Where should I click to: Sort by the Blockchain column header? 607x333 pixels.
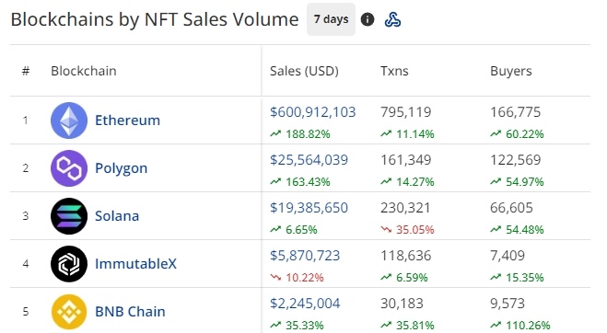click(84, 71)
